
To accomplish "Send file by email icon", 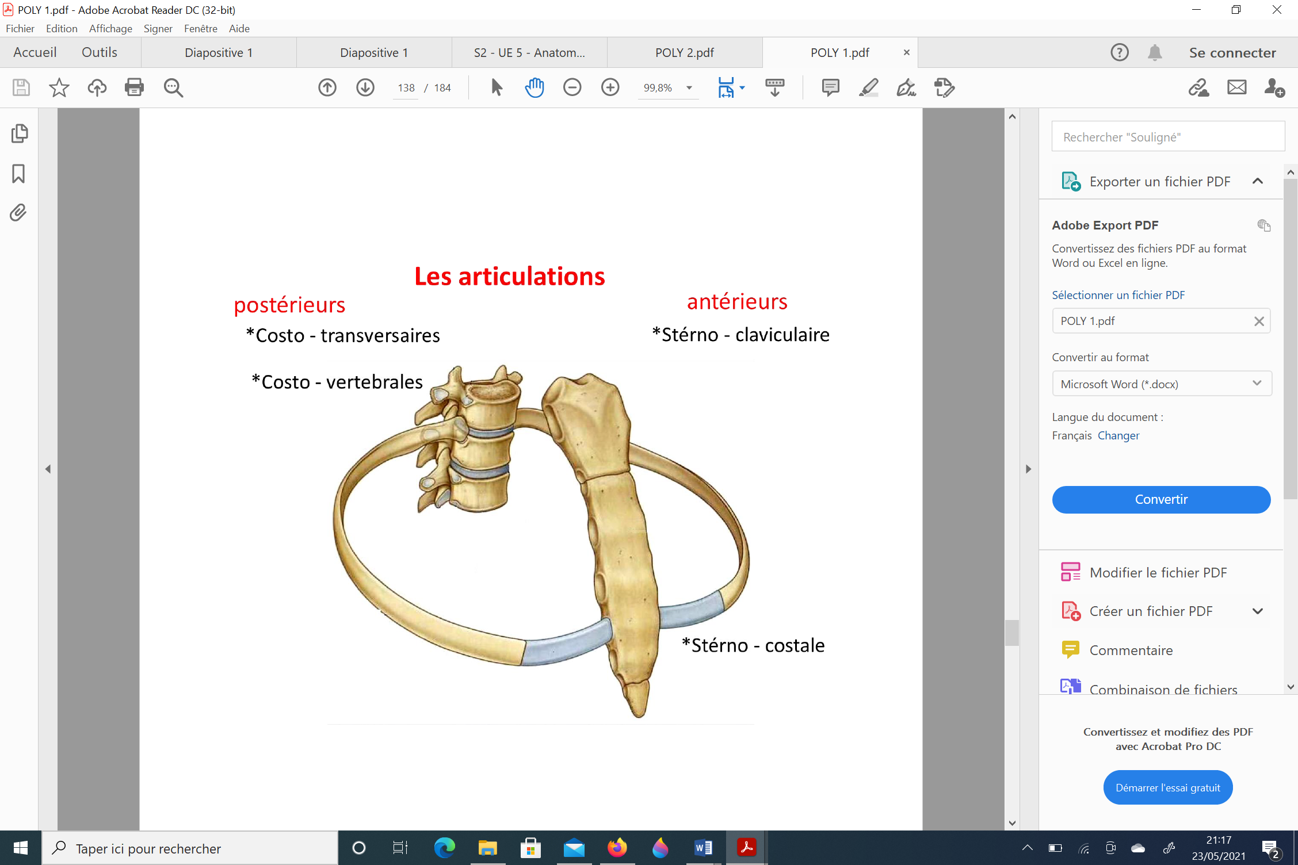I will [x=1236, y=87].
